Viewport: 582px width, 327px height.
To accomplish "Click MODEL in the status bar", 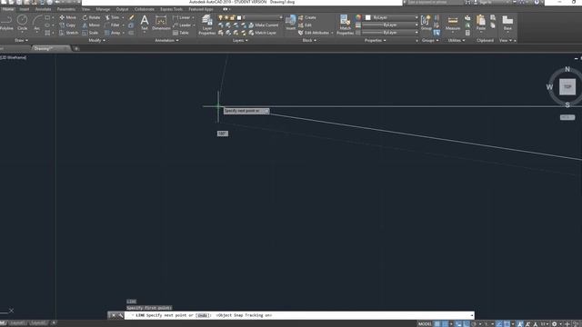I will coord(425,324).
